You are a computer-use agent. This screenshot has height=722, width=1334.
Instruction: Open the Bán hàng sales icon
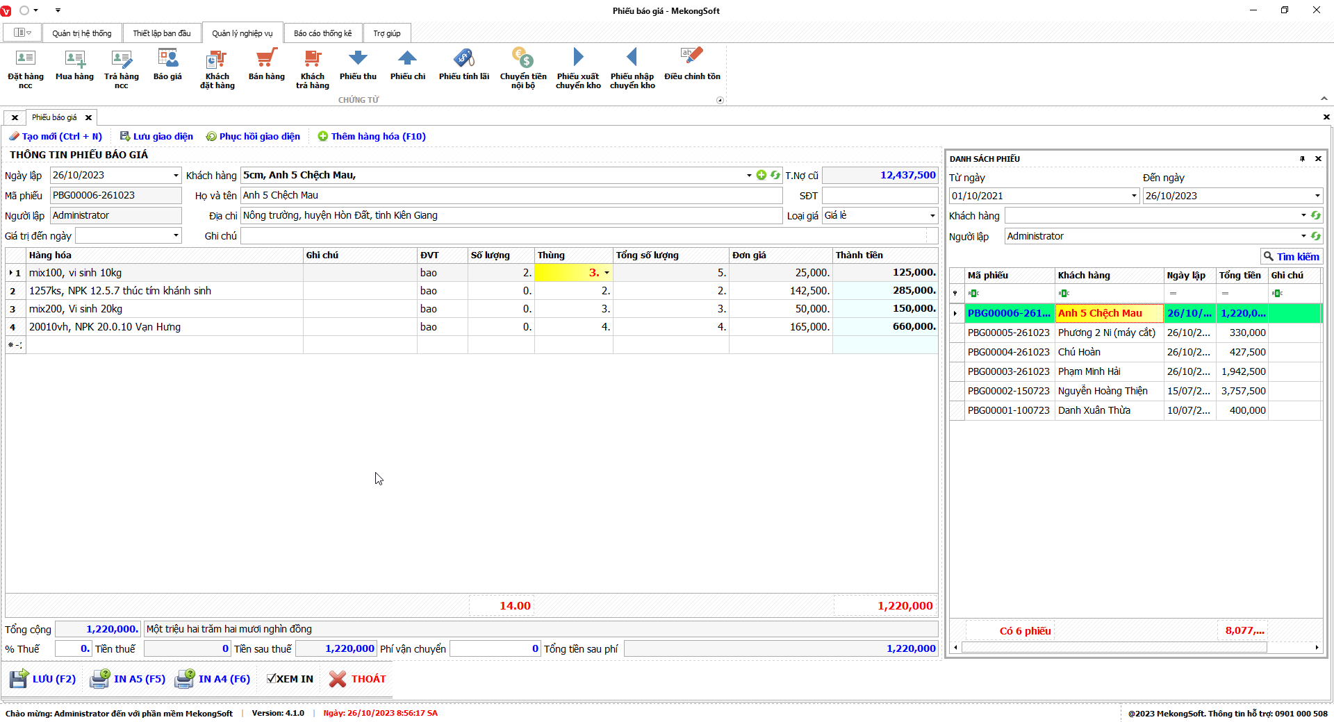pyautogui.click(x=266, y=65)
